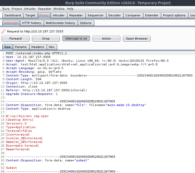Screen dimensions: 195x173
Task: Open the proxy Options sub-tab
Action: (86, 23)
